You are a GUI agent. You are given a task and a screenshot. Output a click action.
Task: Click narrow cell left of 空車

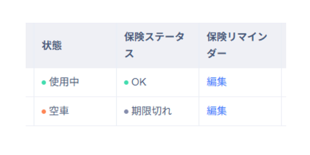30,111
